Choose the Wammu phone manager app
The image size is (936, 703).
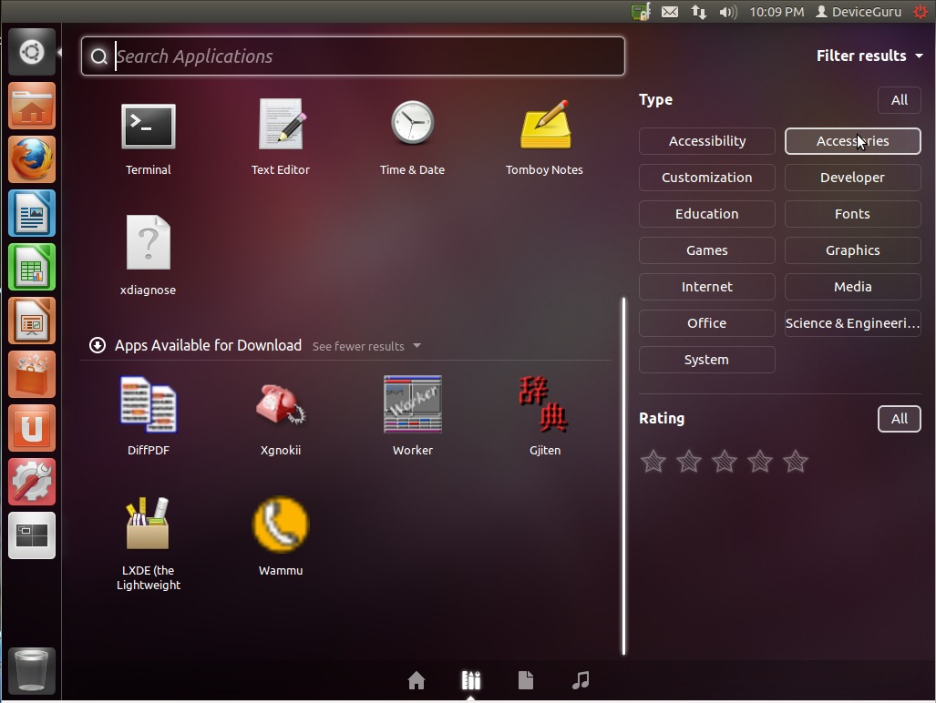tap(281, 536)
